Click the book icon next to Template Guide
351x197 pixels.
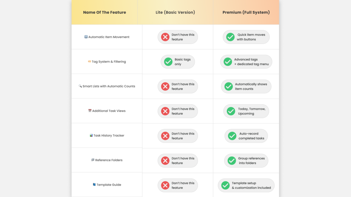94,184
